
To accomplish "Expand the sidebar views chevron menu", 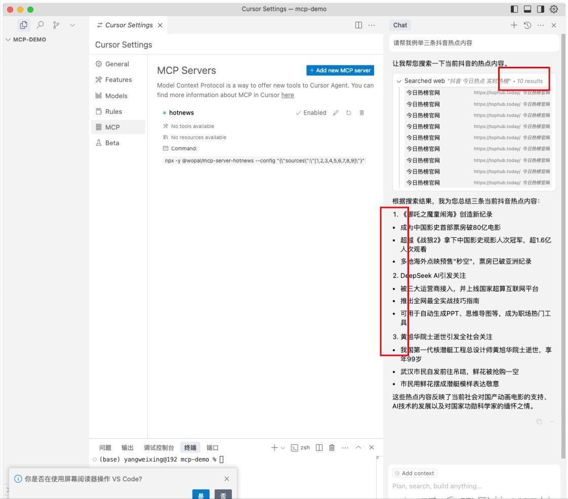I will [72, 25].
